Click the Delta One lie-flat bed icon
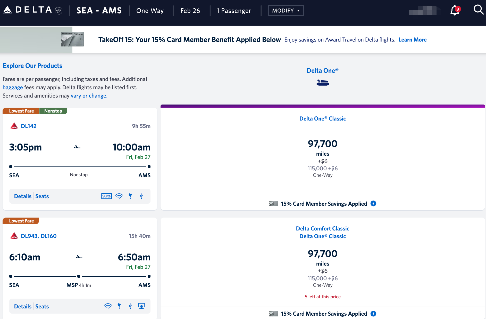486x319 pixels. 323,83
